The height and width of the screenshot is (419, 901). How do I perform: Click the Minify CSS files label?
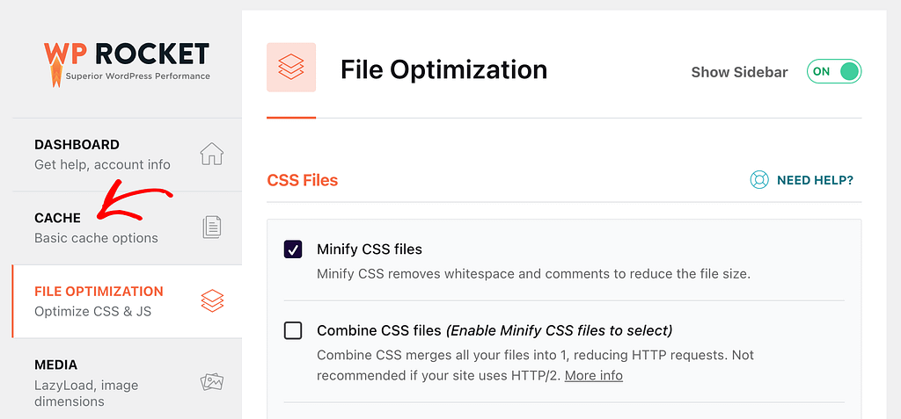(x=370, y=249)
